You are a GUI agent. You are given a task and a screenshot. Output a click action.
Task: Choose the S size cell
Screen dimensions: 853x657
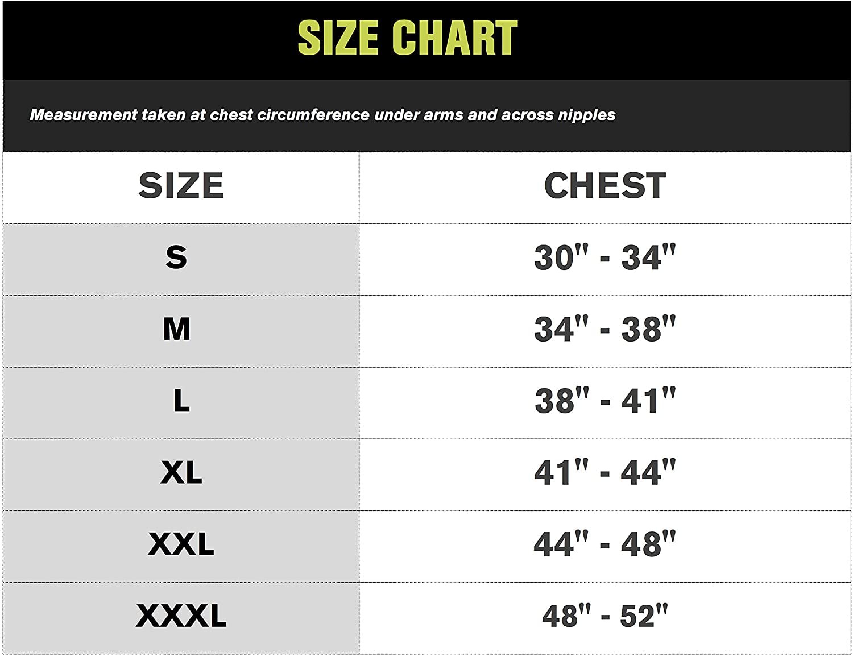coord(181,259)
